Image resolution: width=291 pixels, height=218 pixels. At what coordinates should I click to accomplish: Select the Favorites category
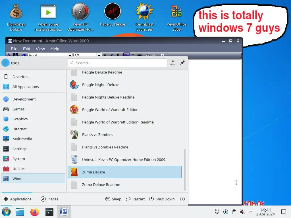(x=33, y=77)
